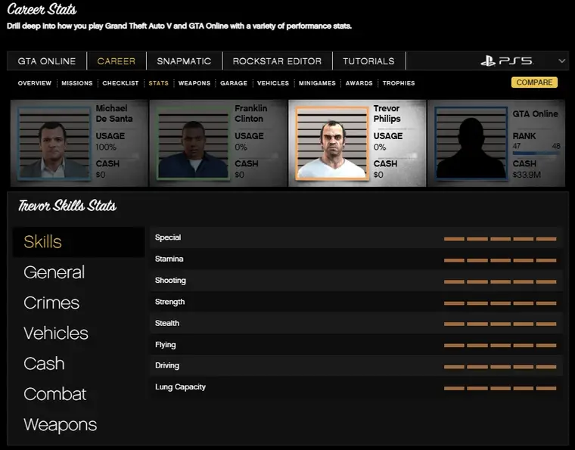
Task: Select Michael De Santa's mugshot
Action: pos(54,143)
